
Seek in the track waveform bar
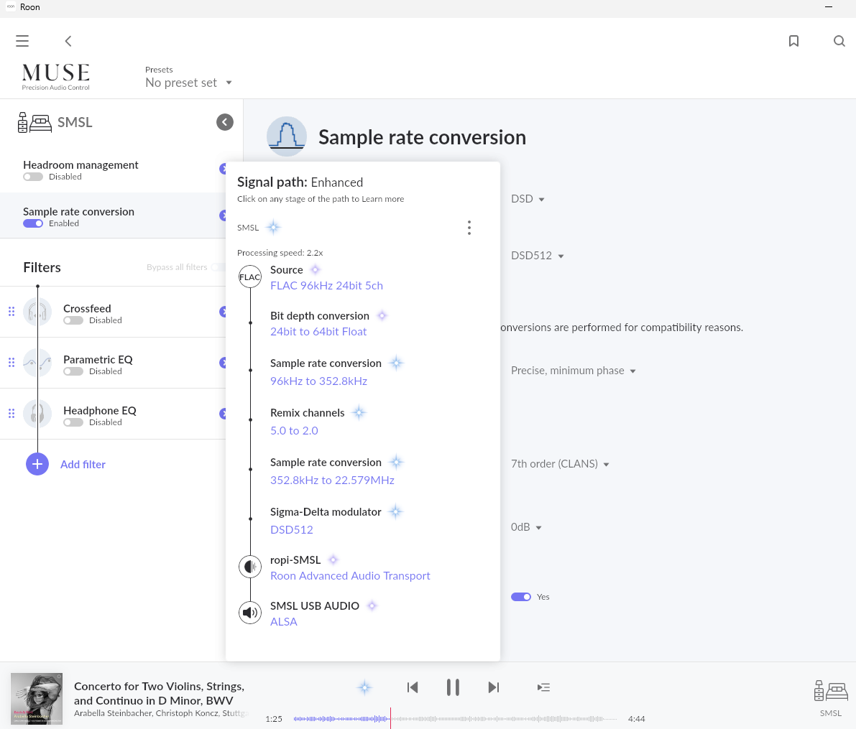pos(455,719)
